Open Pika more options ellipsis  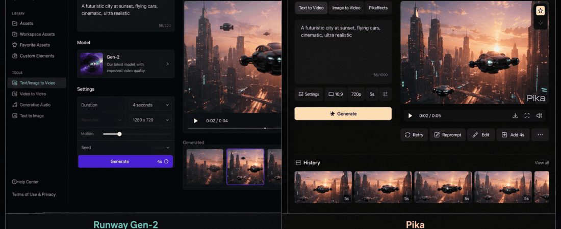click(x=540, y=135)
